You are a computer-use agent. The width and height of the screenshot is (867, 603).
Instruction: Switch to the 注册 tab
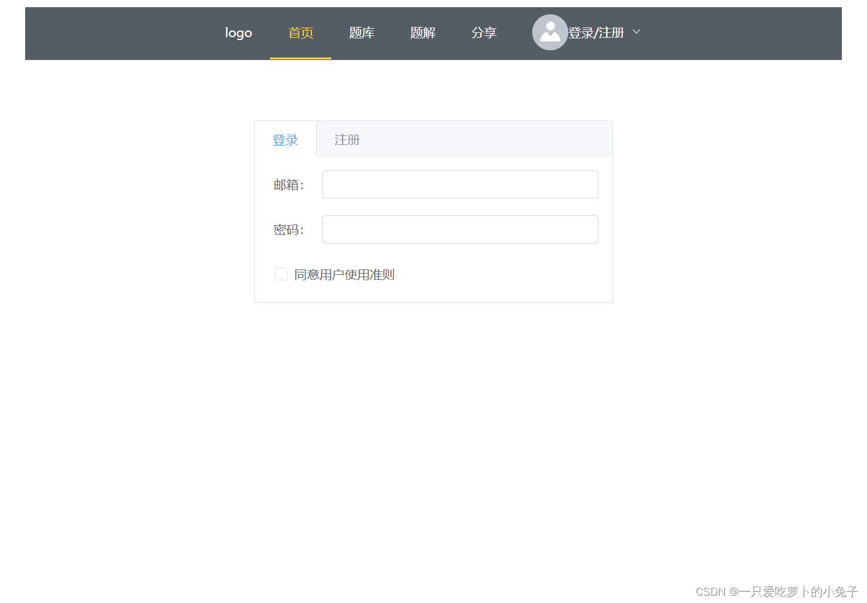tap(347, 139)
